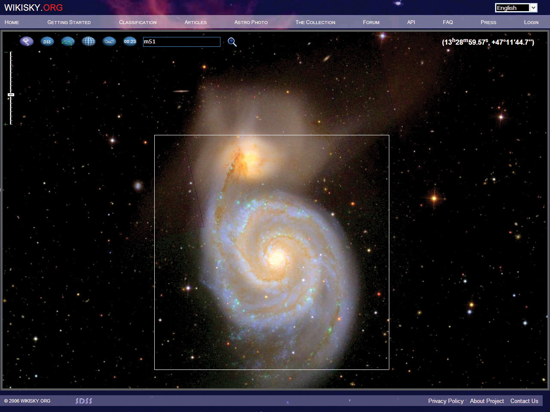Viewport: 550px width, 412px height.
Task: Open the About Project link
Action: 487,401
